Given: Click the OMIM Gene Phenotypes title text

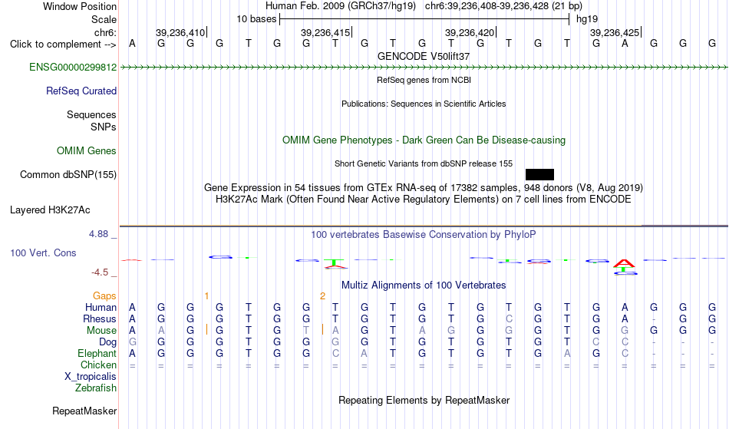Looking at the screenshot, I should click(x=424, y=140).
